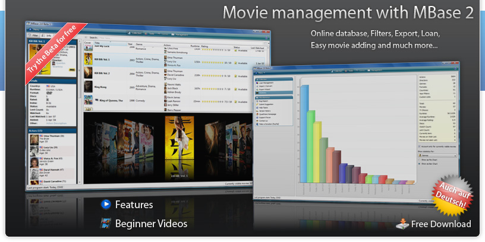Image resolution: width=485 pixels, height=242 pixels.
Task: Open Submit Suggestion in the sidebar
Action: point(265,104)
